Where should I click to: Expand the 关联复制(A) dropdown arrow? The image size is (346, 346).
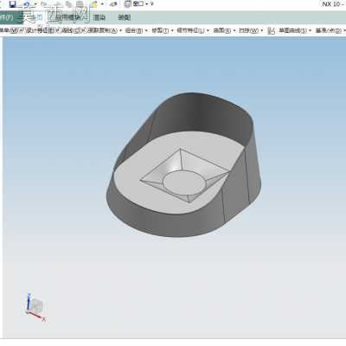(x=121, y=30)
